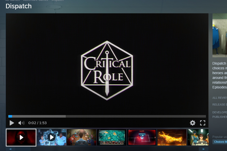Play the Dispatch trailer video
227x151 pixels.
pyautogui.click(x=12, y=123)
